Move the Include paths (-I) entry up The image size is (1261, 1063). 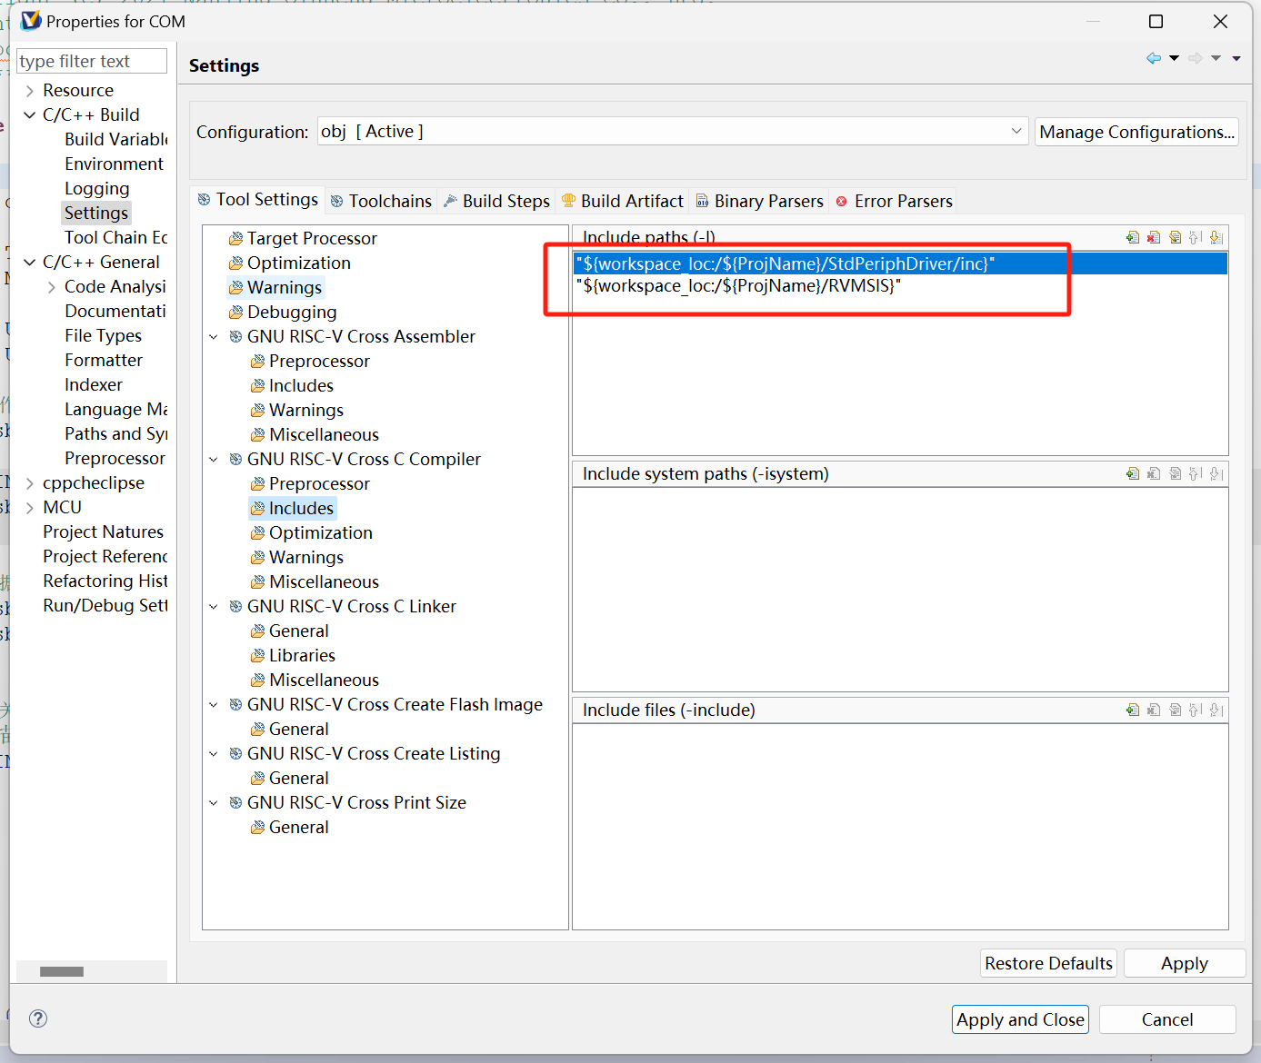tap(1196, 237)
